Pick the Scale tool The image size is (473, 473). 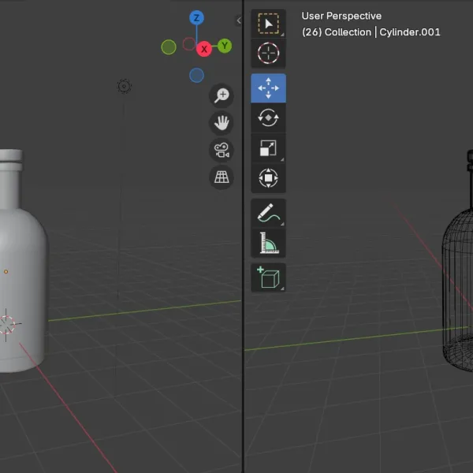pyautogui.click(x=268, y=148)
